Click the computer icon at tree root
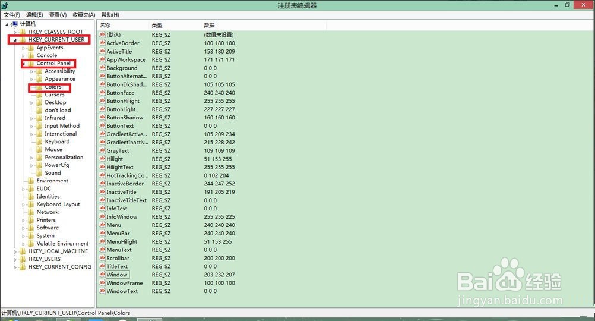Image resolution: width=595 pixels, height=321 pixels. [x=14, y=24]
